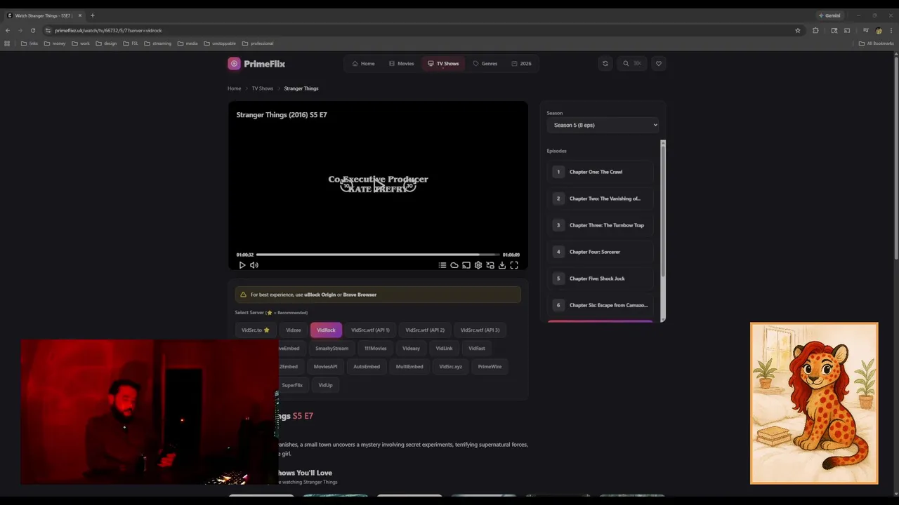Click the PrimeFlix logo
The height and width of the screenshot is (505, 899).
pyautogui.click(x=256, y=63)
